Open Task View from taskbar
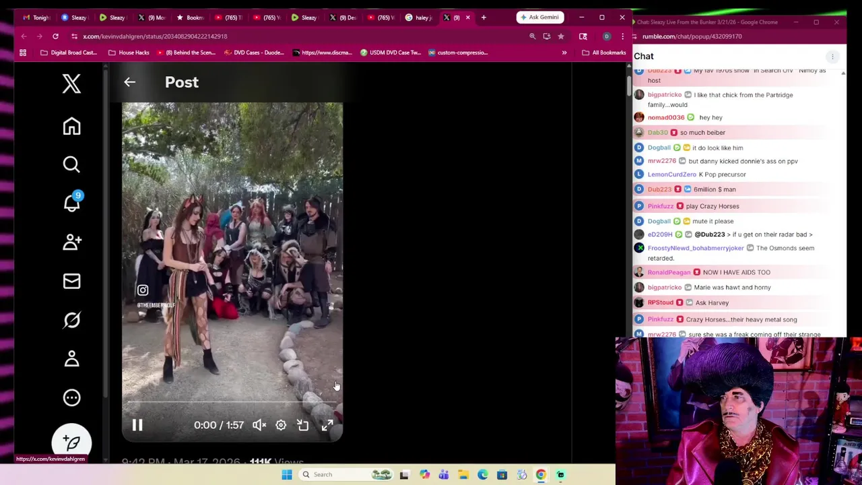The height and width of the screenshot is (485, 862). [404, 475]
